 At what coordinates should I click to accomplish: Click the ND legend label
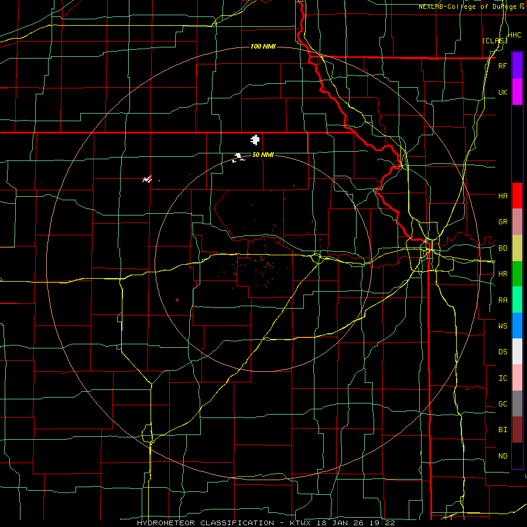pyautogui.click(x=502, y=456)
